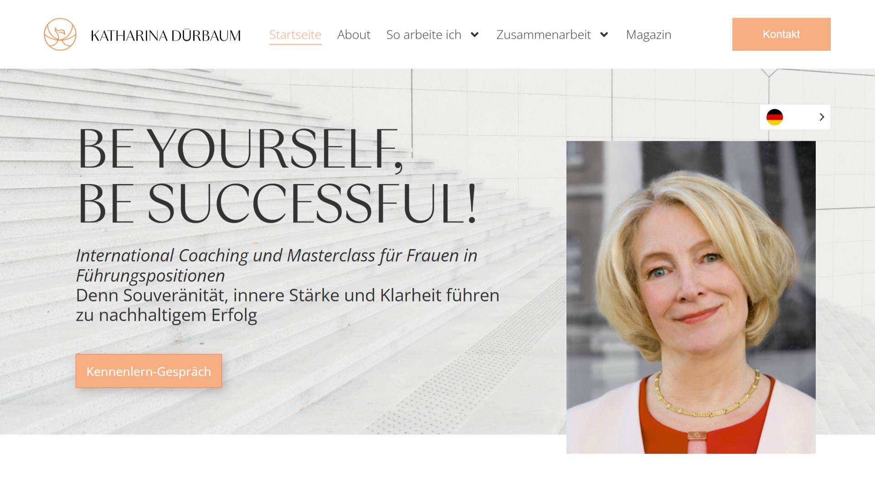Open the About page

(354, 35)
